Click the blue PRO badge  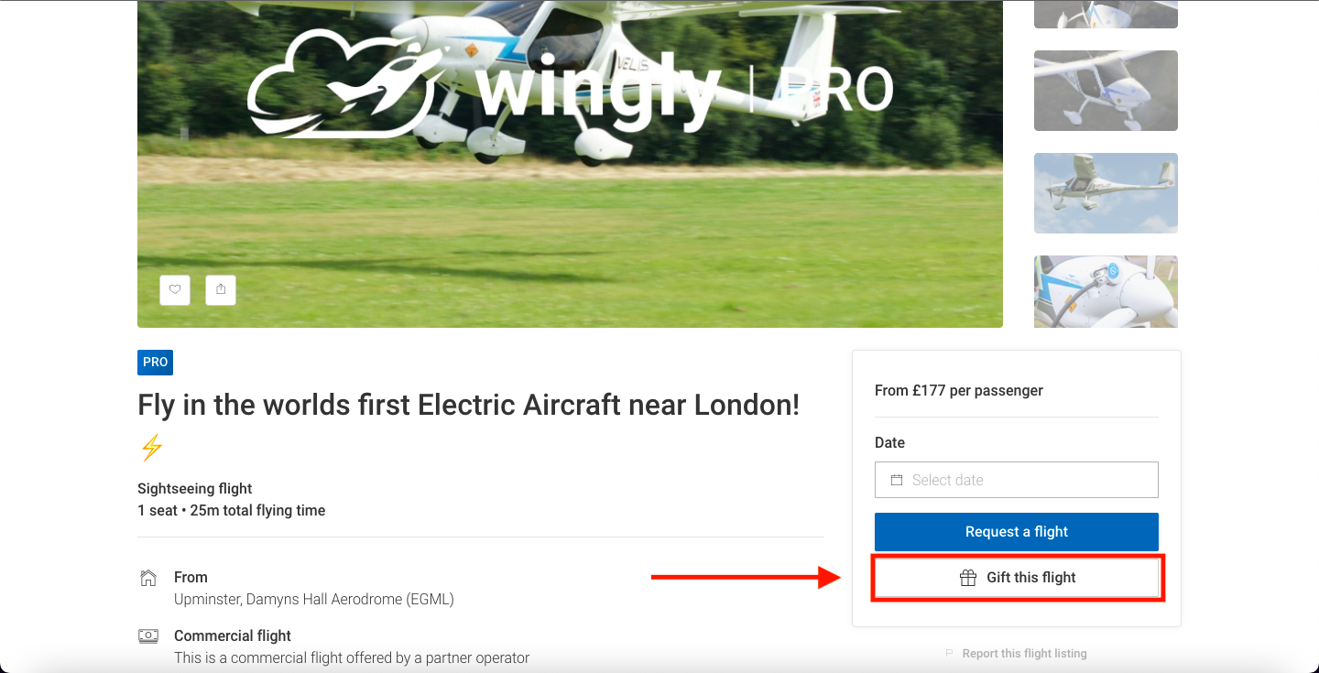[155, 363]
